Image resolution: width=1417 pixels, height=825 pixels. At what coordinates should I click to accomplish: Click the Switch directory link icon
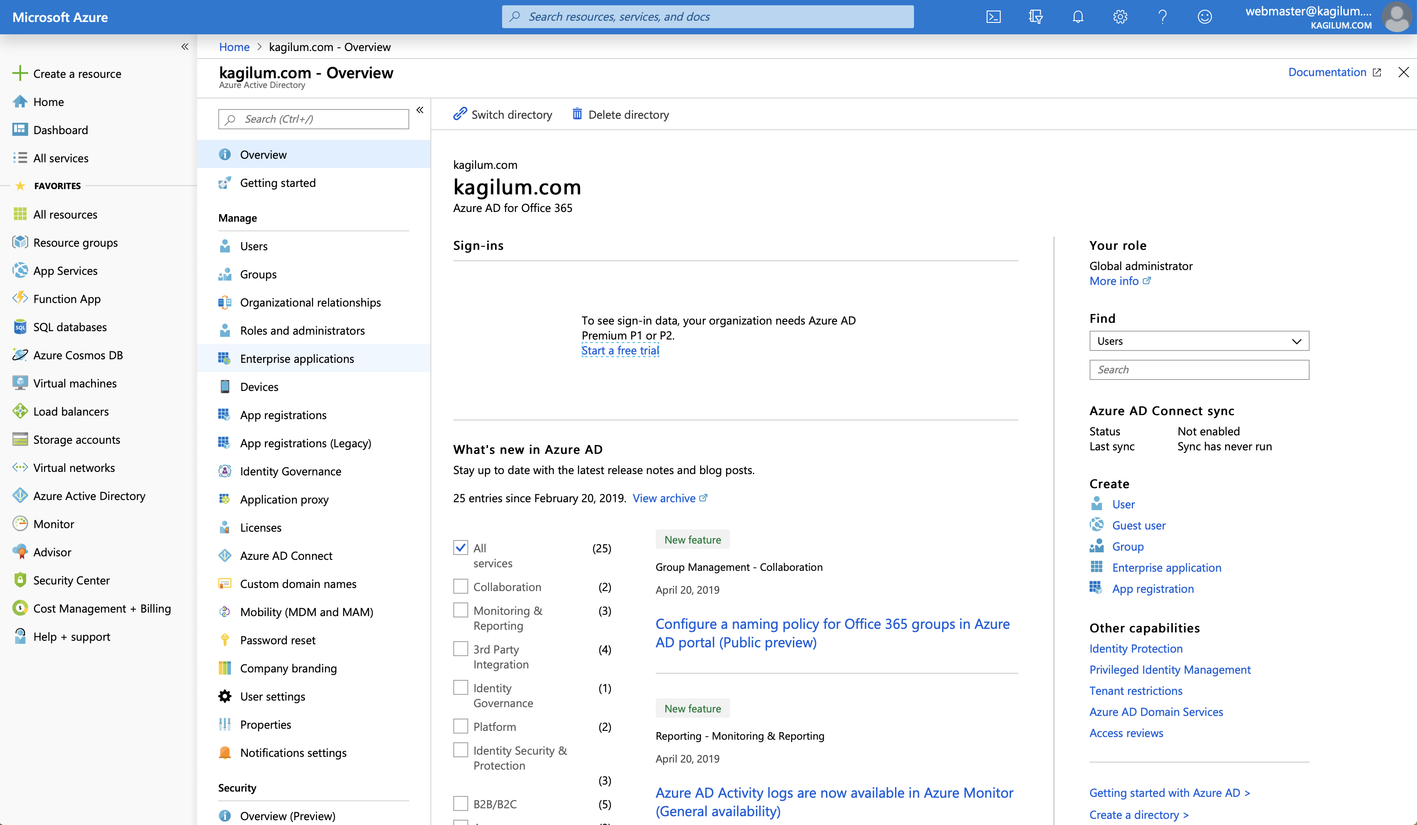pyautogui.click(x=460, y=114)
